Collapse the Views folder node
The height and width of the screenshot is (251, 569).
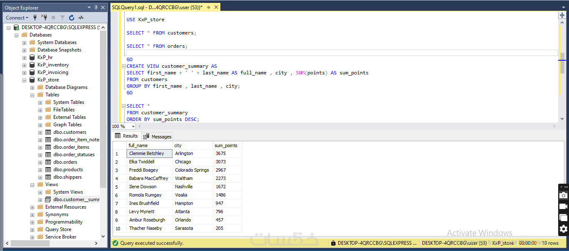32,185
